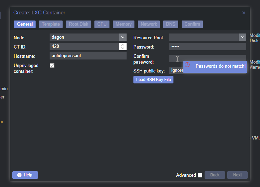Click the red error icon in tooltip

[x=187, y=65]
